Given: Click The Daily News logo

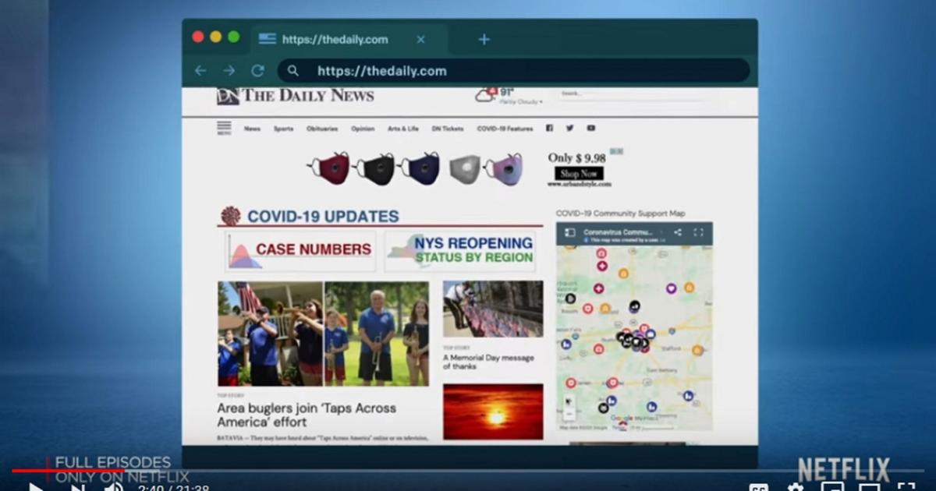Looking at the screenshot, I should click(x=296, y=96).
